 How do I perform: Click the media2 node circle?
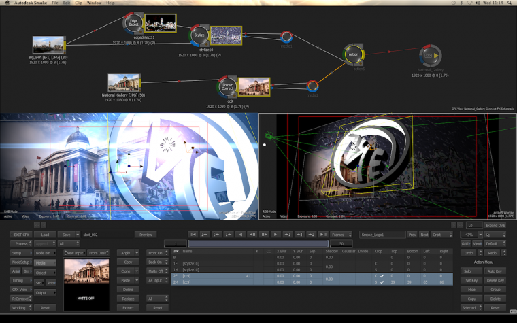[312, 86]
